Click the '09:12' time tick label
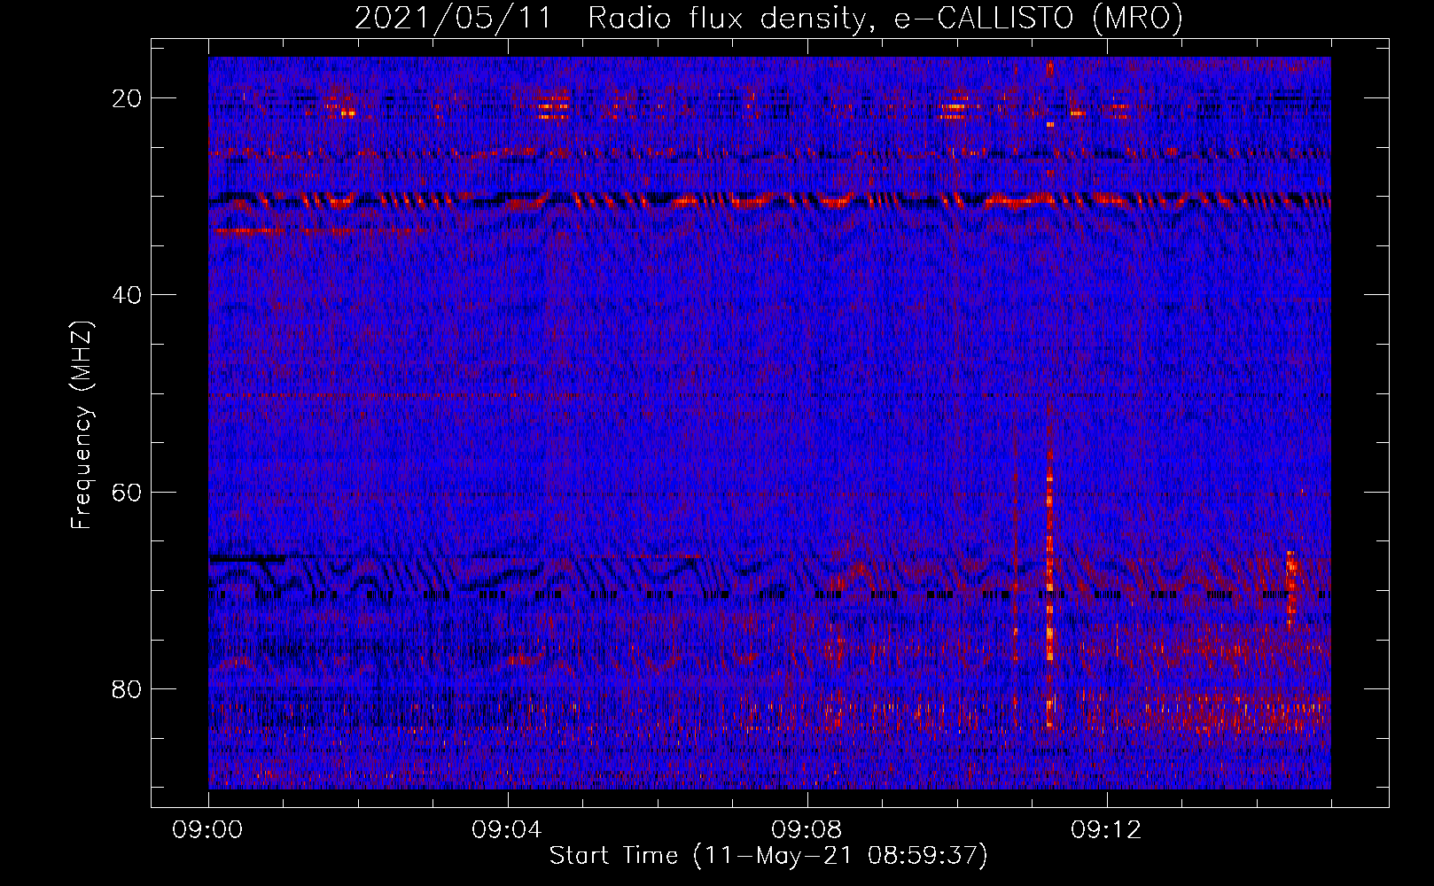 pos(1107,830)
